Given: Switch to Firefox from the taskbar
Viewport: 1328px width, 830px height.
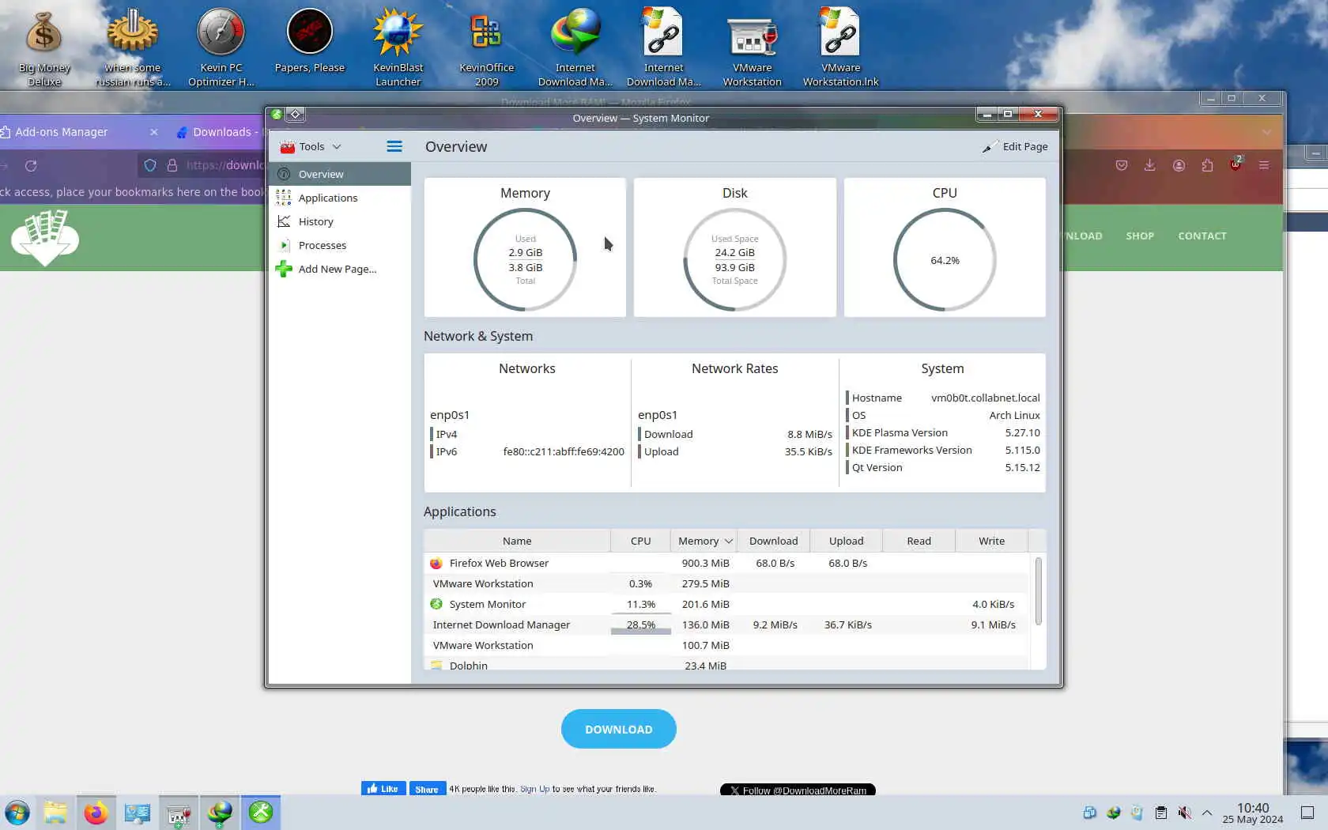Looking at the screenshot, I should pyautogui.click(x=96, y=813).
